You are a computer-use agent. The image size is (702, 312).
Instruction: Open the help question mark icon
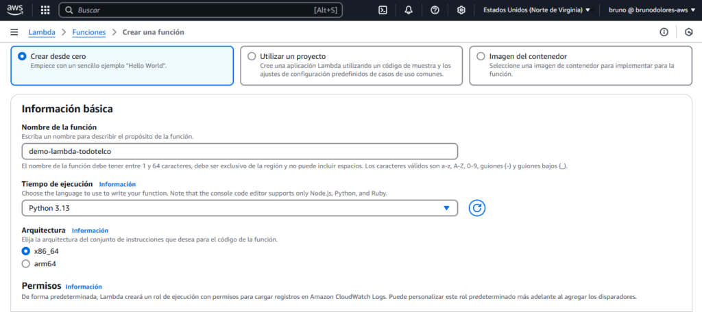tap(435, 10)
